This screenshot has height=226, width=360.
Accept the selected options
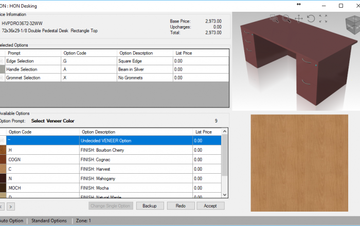tap(210, 206)
